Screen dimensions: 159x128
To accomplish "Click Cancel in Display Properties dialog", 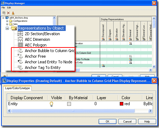I will [127, 122].
